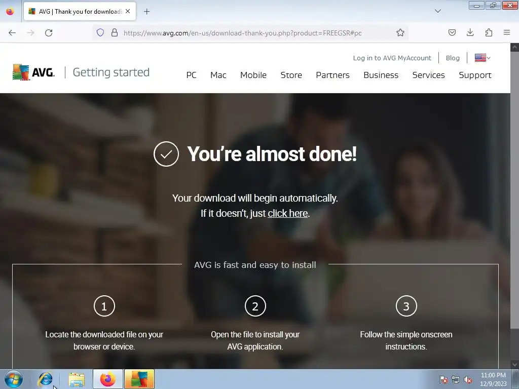
Task: Open the Blog link
Action: click(x=453, y=58)
